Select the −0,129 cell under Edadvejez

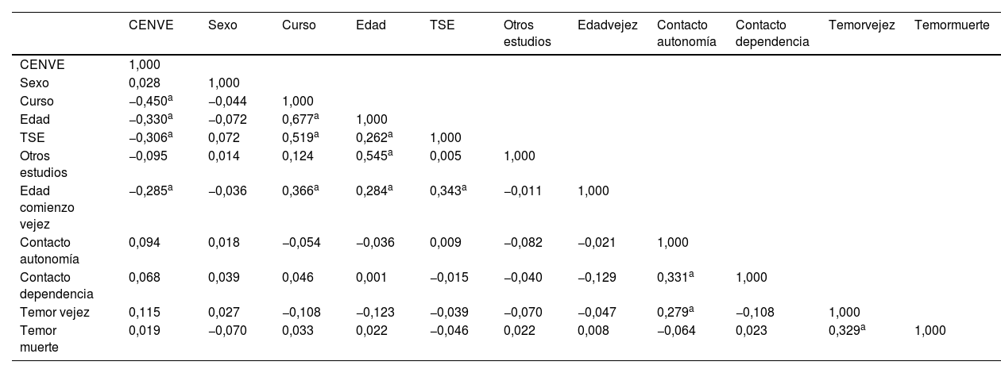596,277
